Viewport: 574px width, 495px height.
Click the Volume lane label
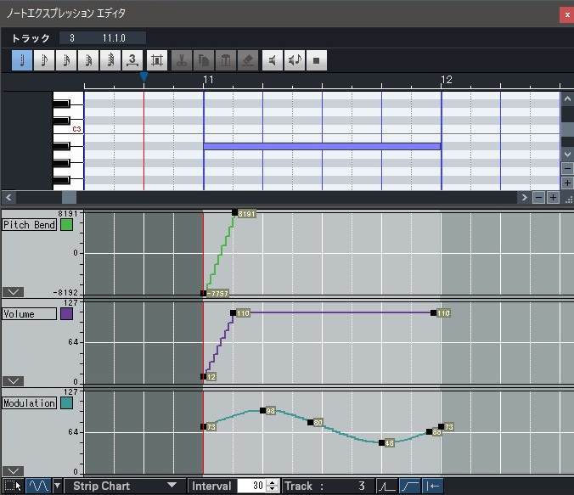pos(29,314)
